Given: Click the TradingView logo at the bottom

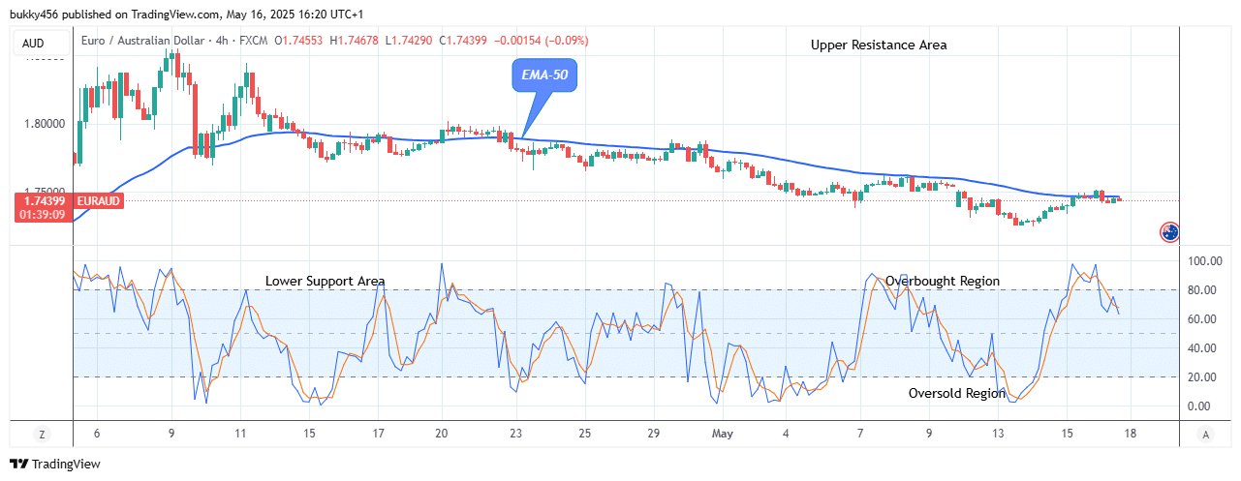Looking at the screenshot, I should tap(55, 465).
